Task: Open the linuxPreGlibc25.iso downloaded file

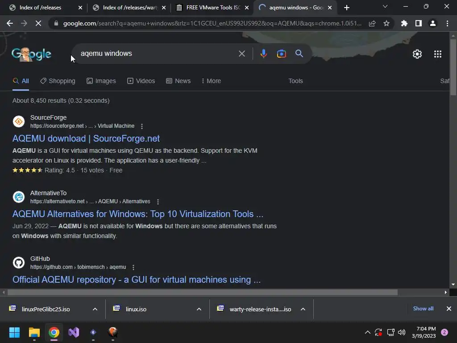Action: [x=46, y=309]
